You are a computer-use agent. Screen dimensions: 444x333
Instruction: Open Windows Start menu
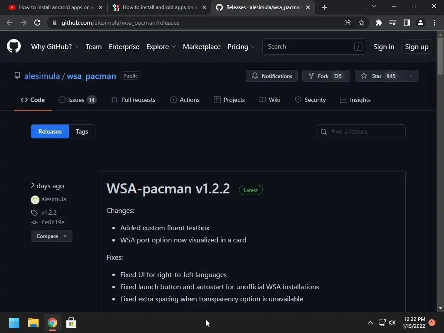coord(14,323)
